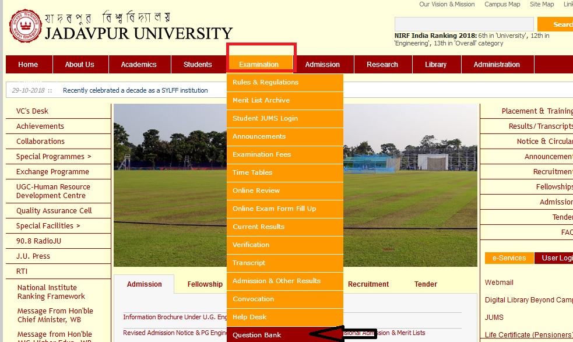Open the Campus Map link

coord(502,5)
